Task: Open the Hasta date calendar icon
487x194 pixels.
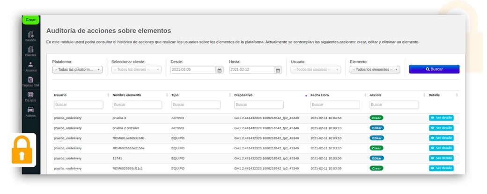Action: [x=278, y=70]
